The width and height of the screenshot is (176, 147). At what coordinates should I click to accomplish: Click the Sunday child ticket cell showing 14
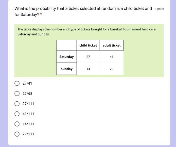click(88, 69)
